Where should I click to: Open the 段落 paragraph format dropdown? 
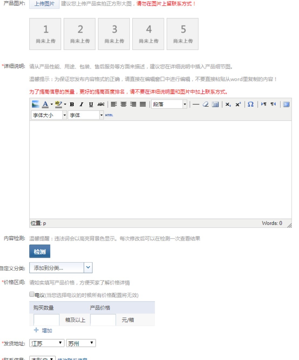pos(169,104)
